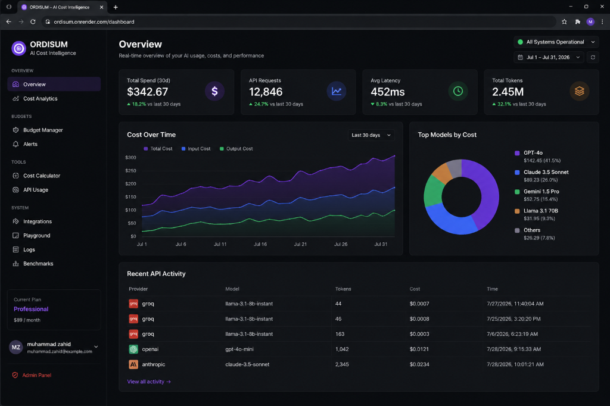The image size is (610, 406).
Task: Bookmark this page with star icon
Action: click(x=564, y=22)
